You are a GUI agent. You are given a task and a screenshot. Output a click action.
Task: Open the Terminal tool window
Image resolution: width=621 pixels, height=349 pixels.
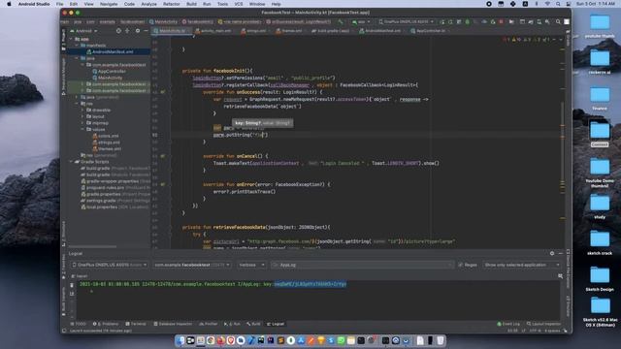click(x=136, y=324)
